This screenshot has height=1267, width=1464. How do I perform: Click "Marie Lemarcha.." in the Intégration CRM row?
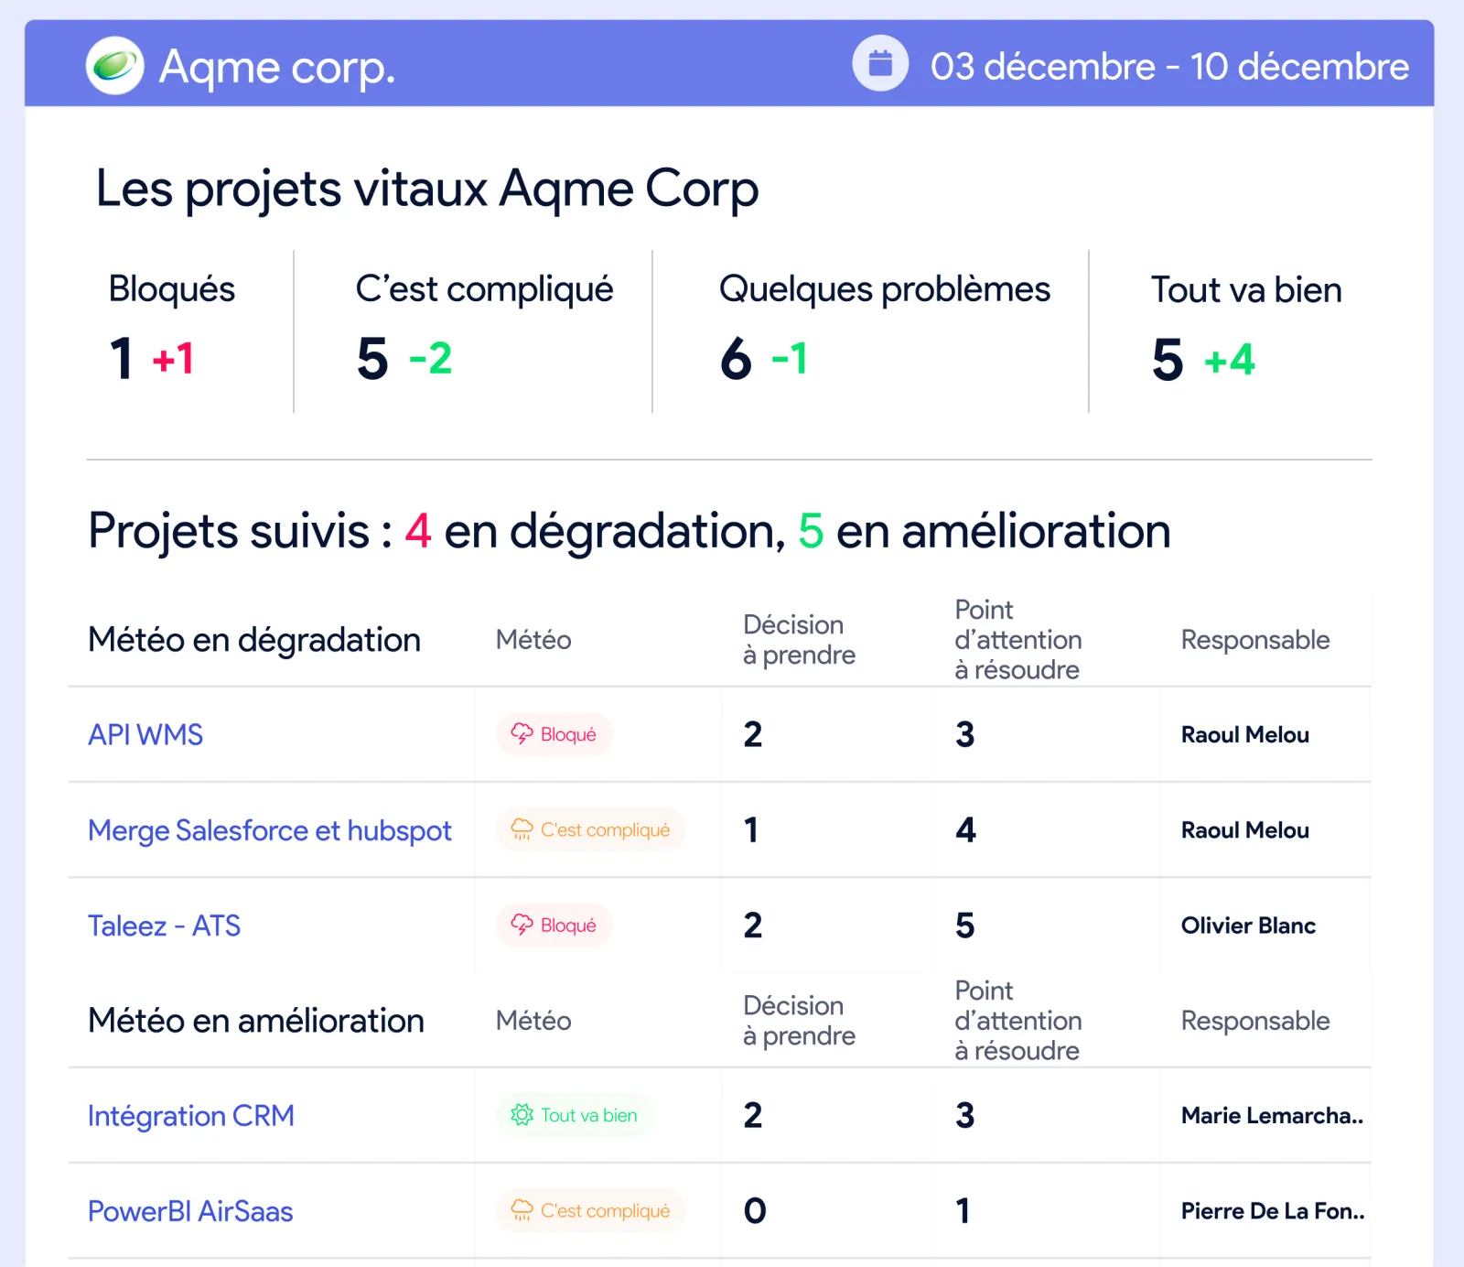click(1272, 1116)
